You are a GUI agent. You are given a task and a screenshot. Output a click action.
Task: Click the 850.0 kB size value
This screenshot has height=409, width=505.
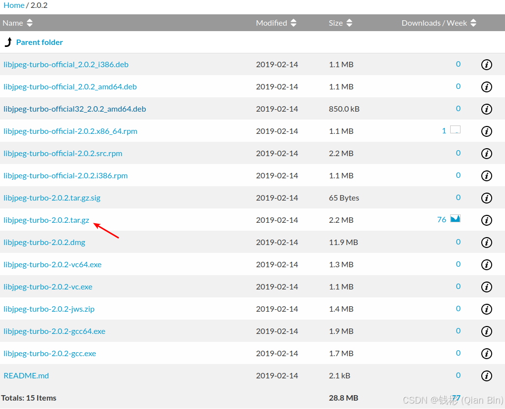coord(344,109)
